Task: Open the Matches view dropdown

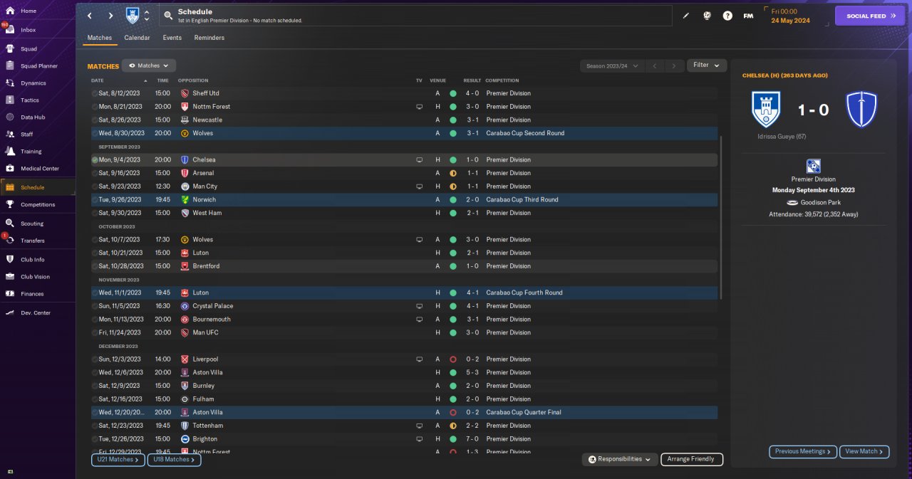Action: point(149,65)
